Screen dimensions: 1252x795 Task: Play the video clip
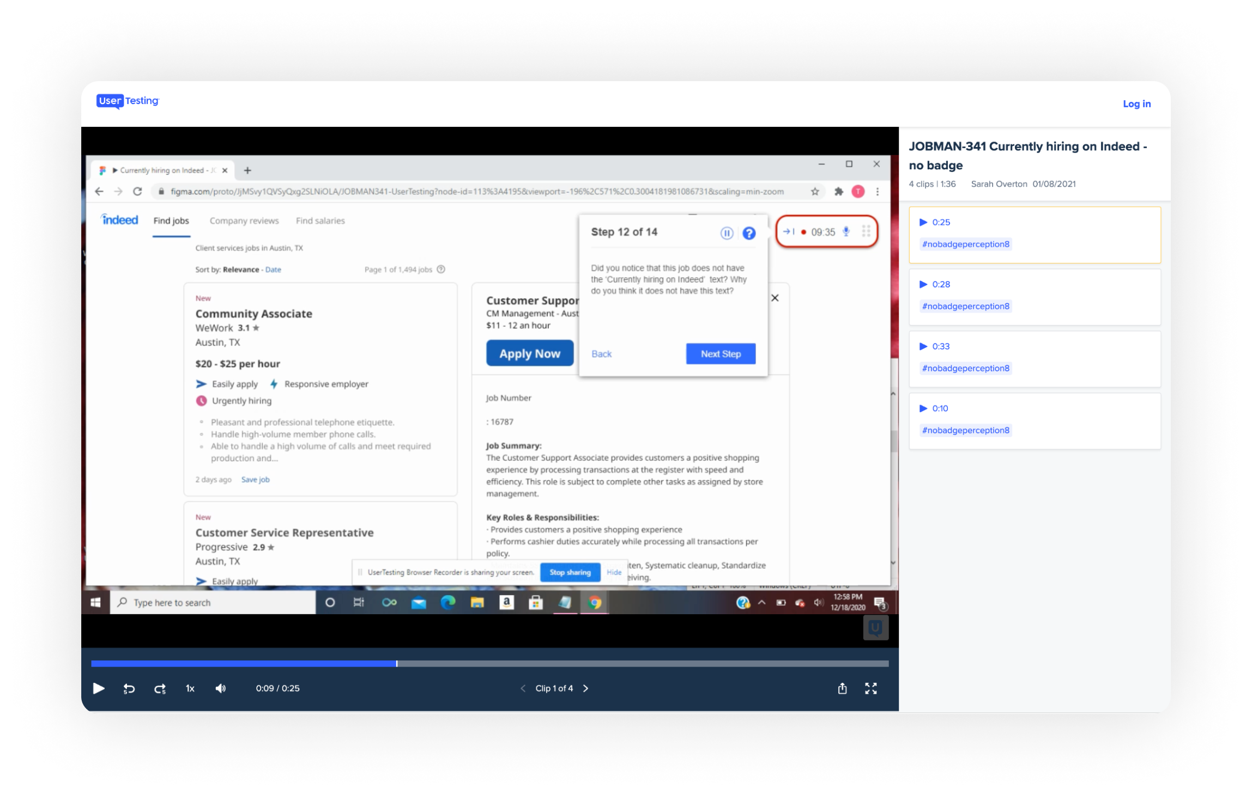click(99, 688)
